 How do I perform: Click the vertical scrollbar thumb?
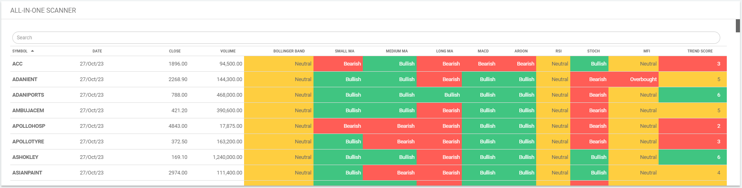point(738,25)
